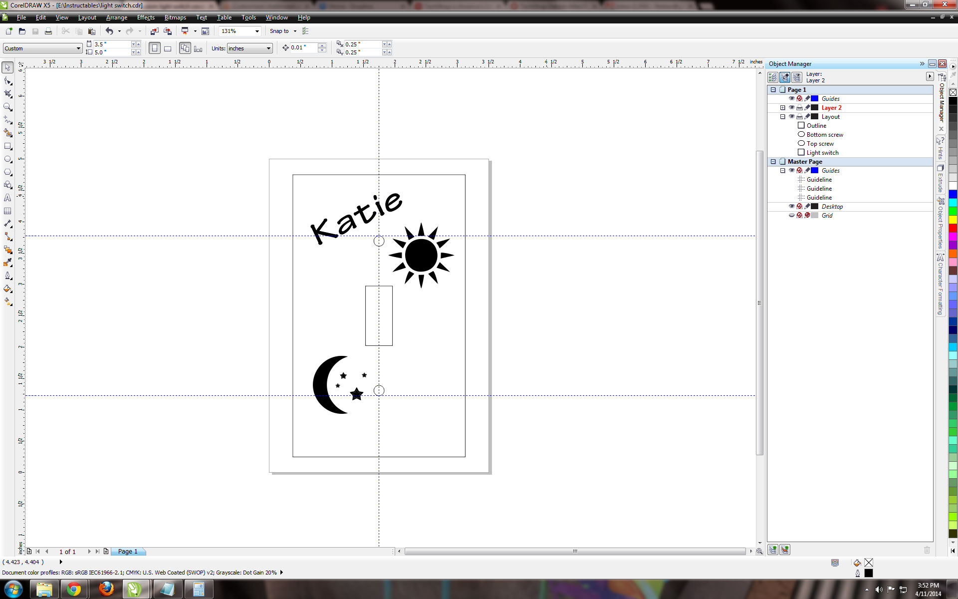The width and height of the screenshot is (958, 599).
Task: Open the Custom page size dropdown
Action: click(x=78, y=48)
